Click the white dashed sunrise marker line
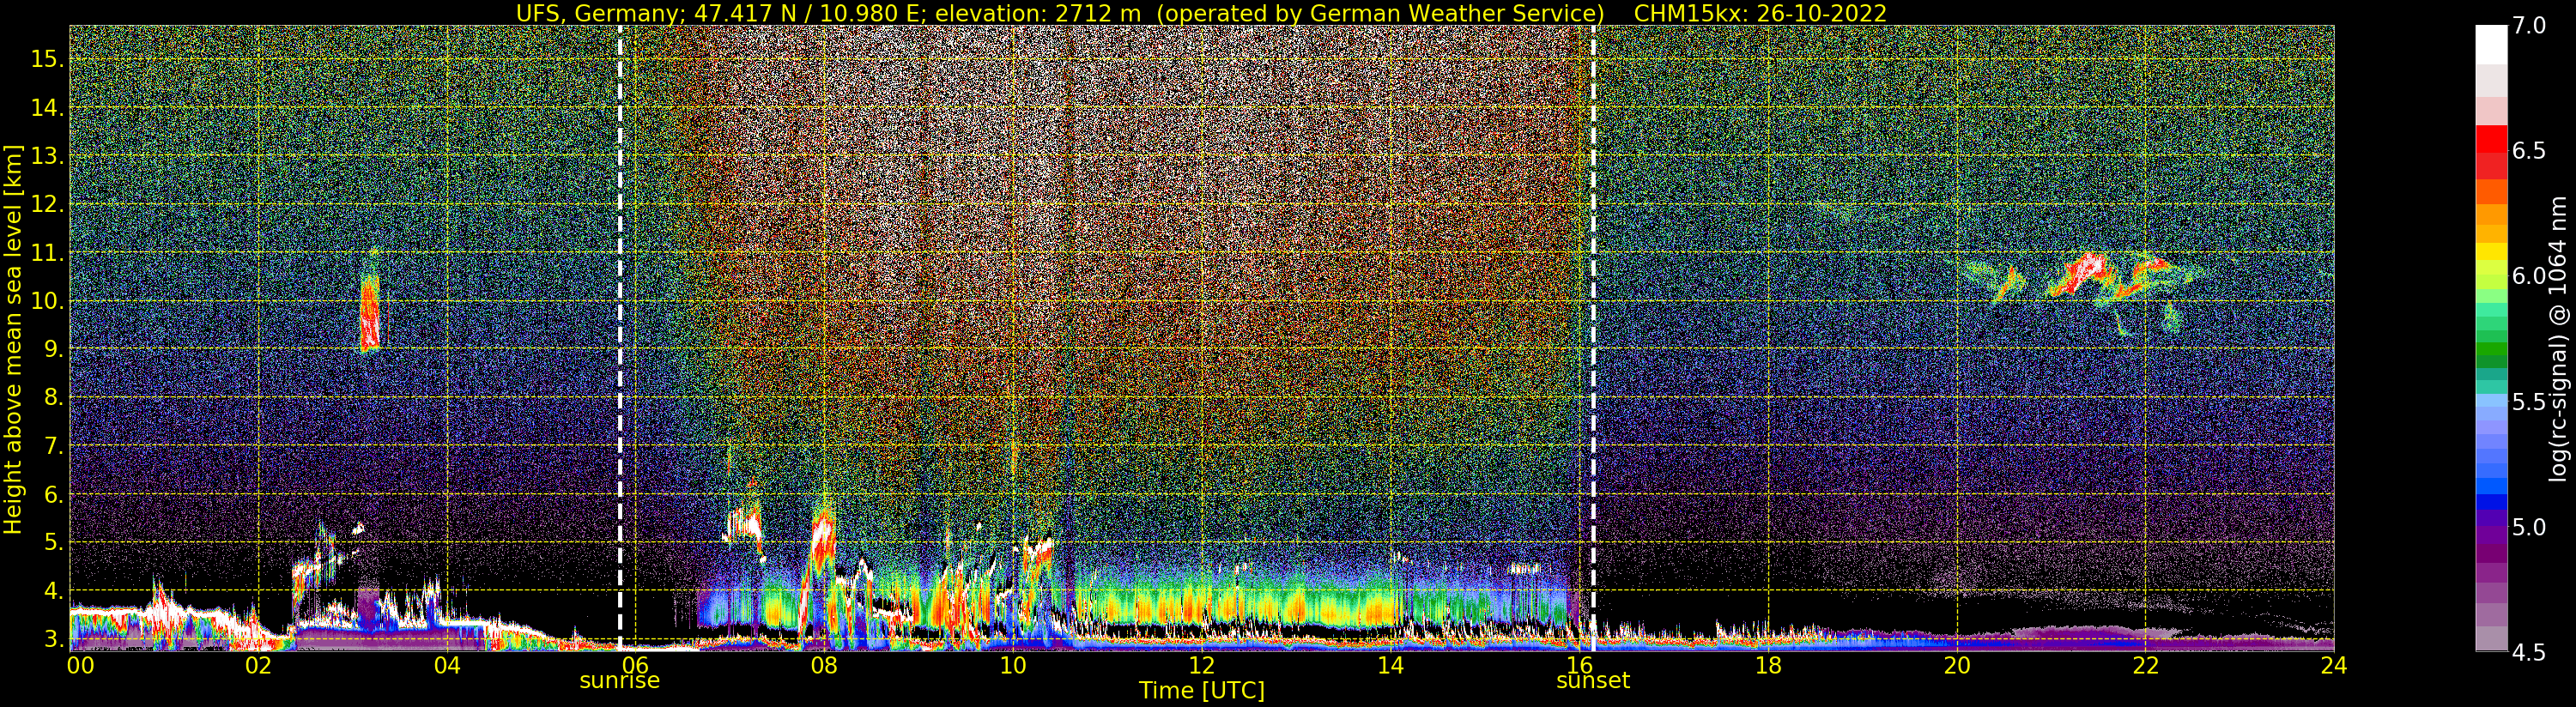Screen dimensions: 2576x707 tap(620, 338)
